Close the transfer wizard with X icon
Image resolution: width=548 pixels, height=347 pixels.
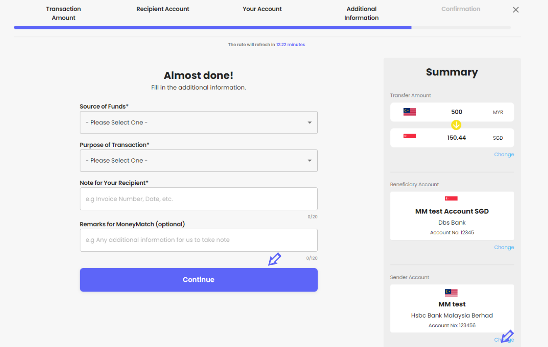click(516, 10)
